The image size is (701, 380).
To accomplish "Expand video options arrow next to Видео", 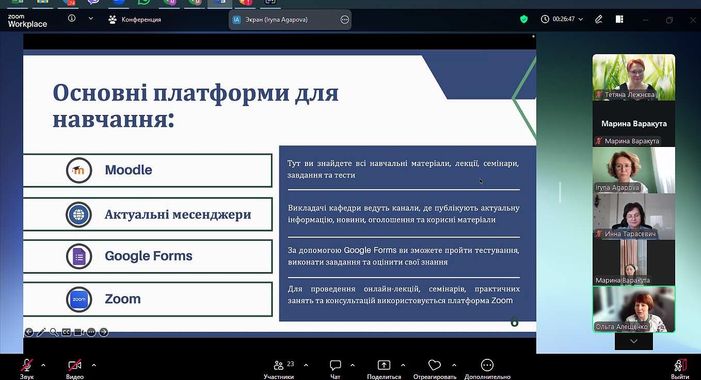I will click(94, 365).
